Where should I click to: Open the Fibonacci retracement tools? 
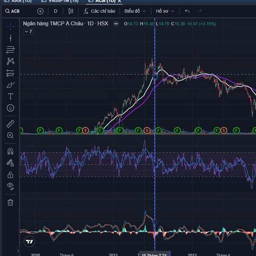click(x=10, y=49)
